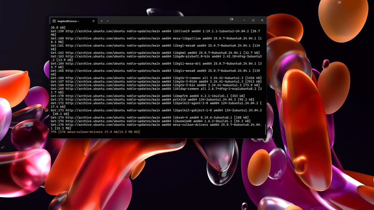
Task: Minimize the terminal window
Action: click(244, 20)
